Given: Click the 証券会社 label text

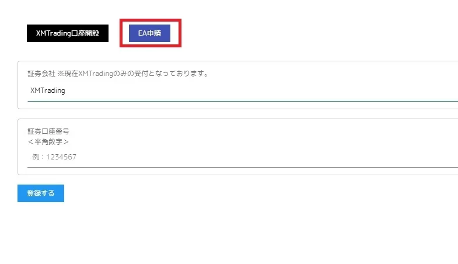Looking at the screenshot, I should (41, 74).
